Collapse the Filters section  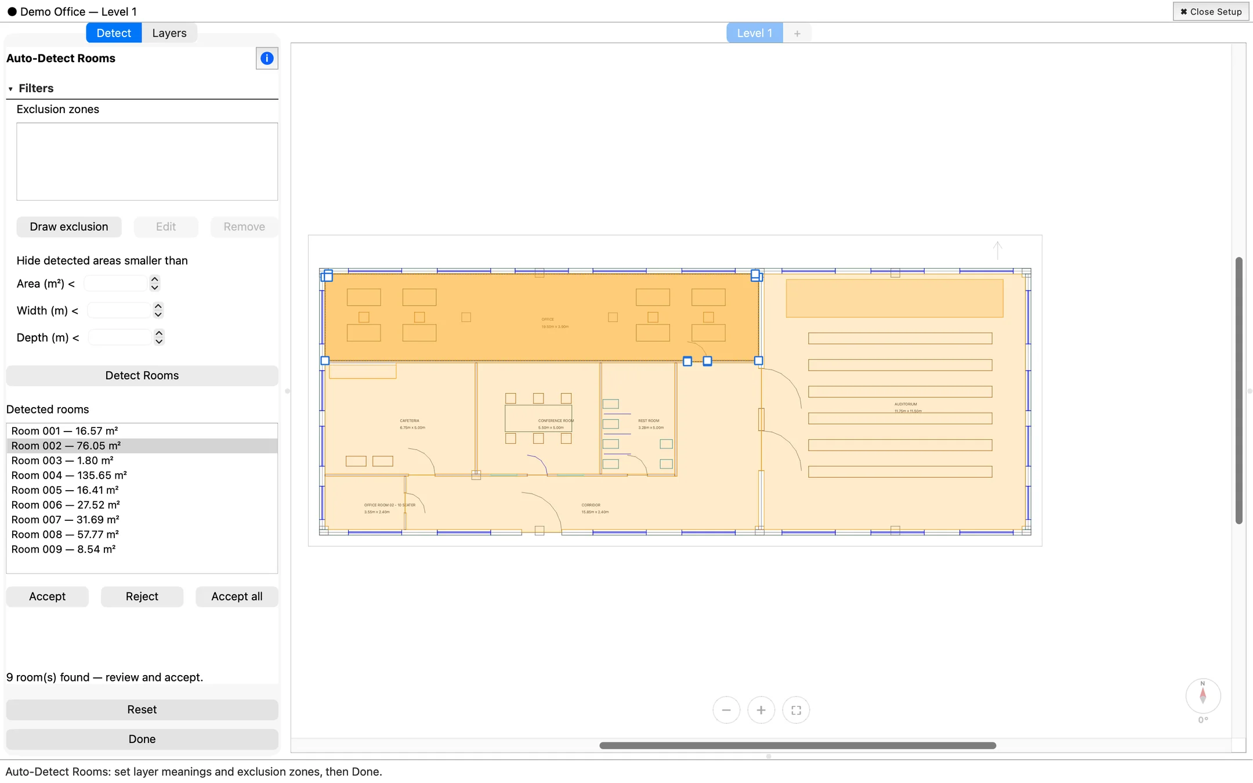pos(10,89)
